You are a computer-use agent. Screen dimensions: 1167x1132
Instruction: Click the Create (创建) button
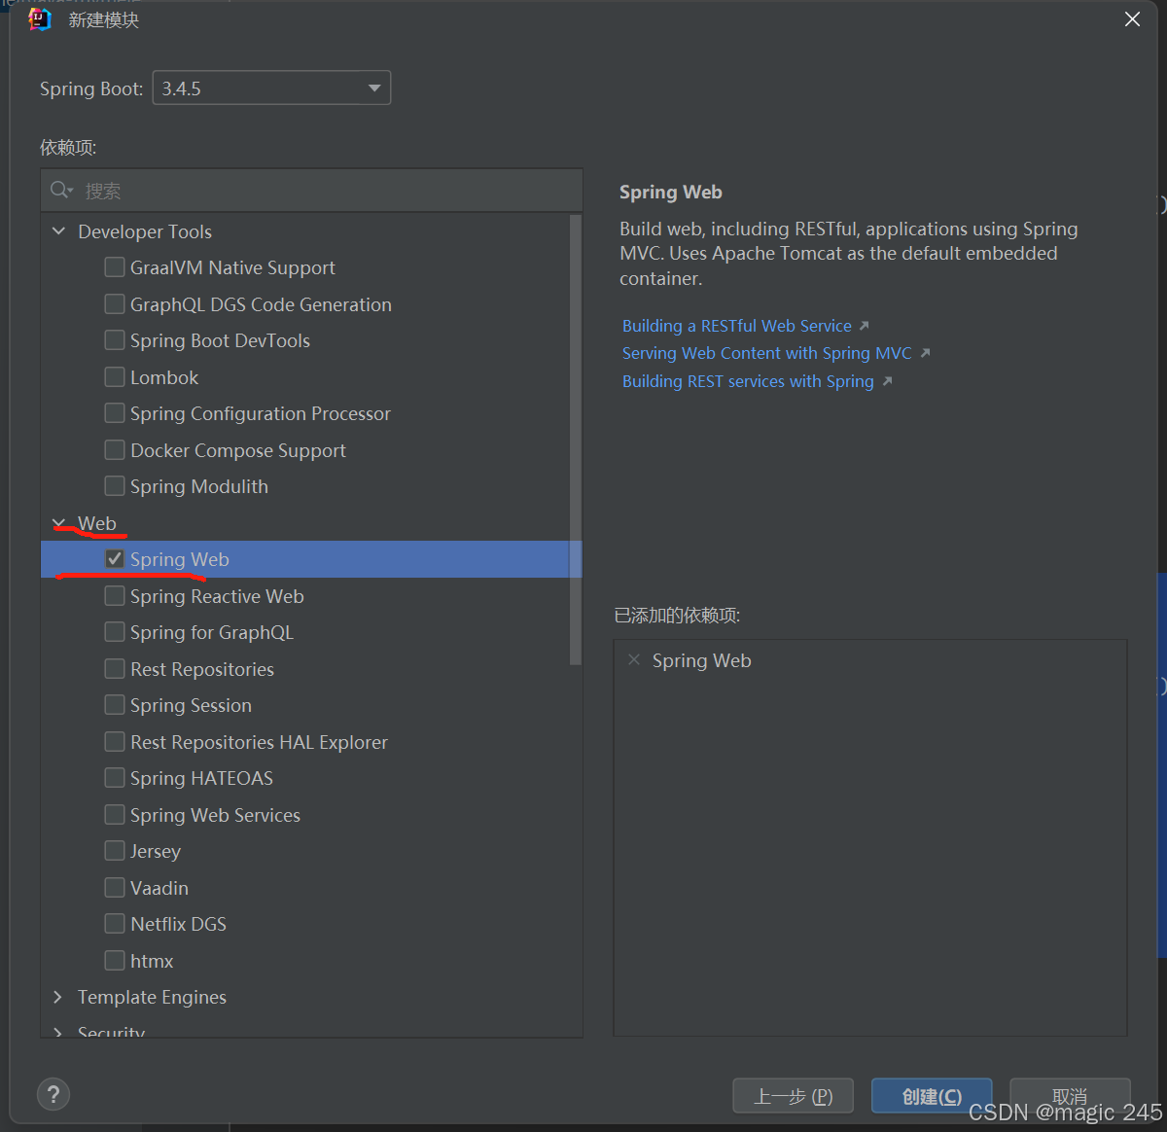point(932,1096)
